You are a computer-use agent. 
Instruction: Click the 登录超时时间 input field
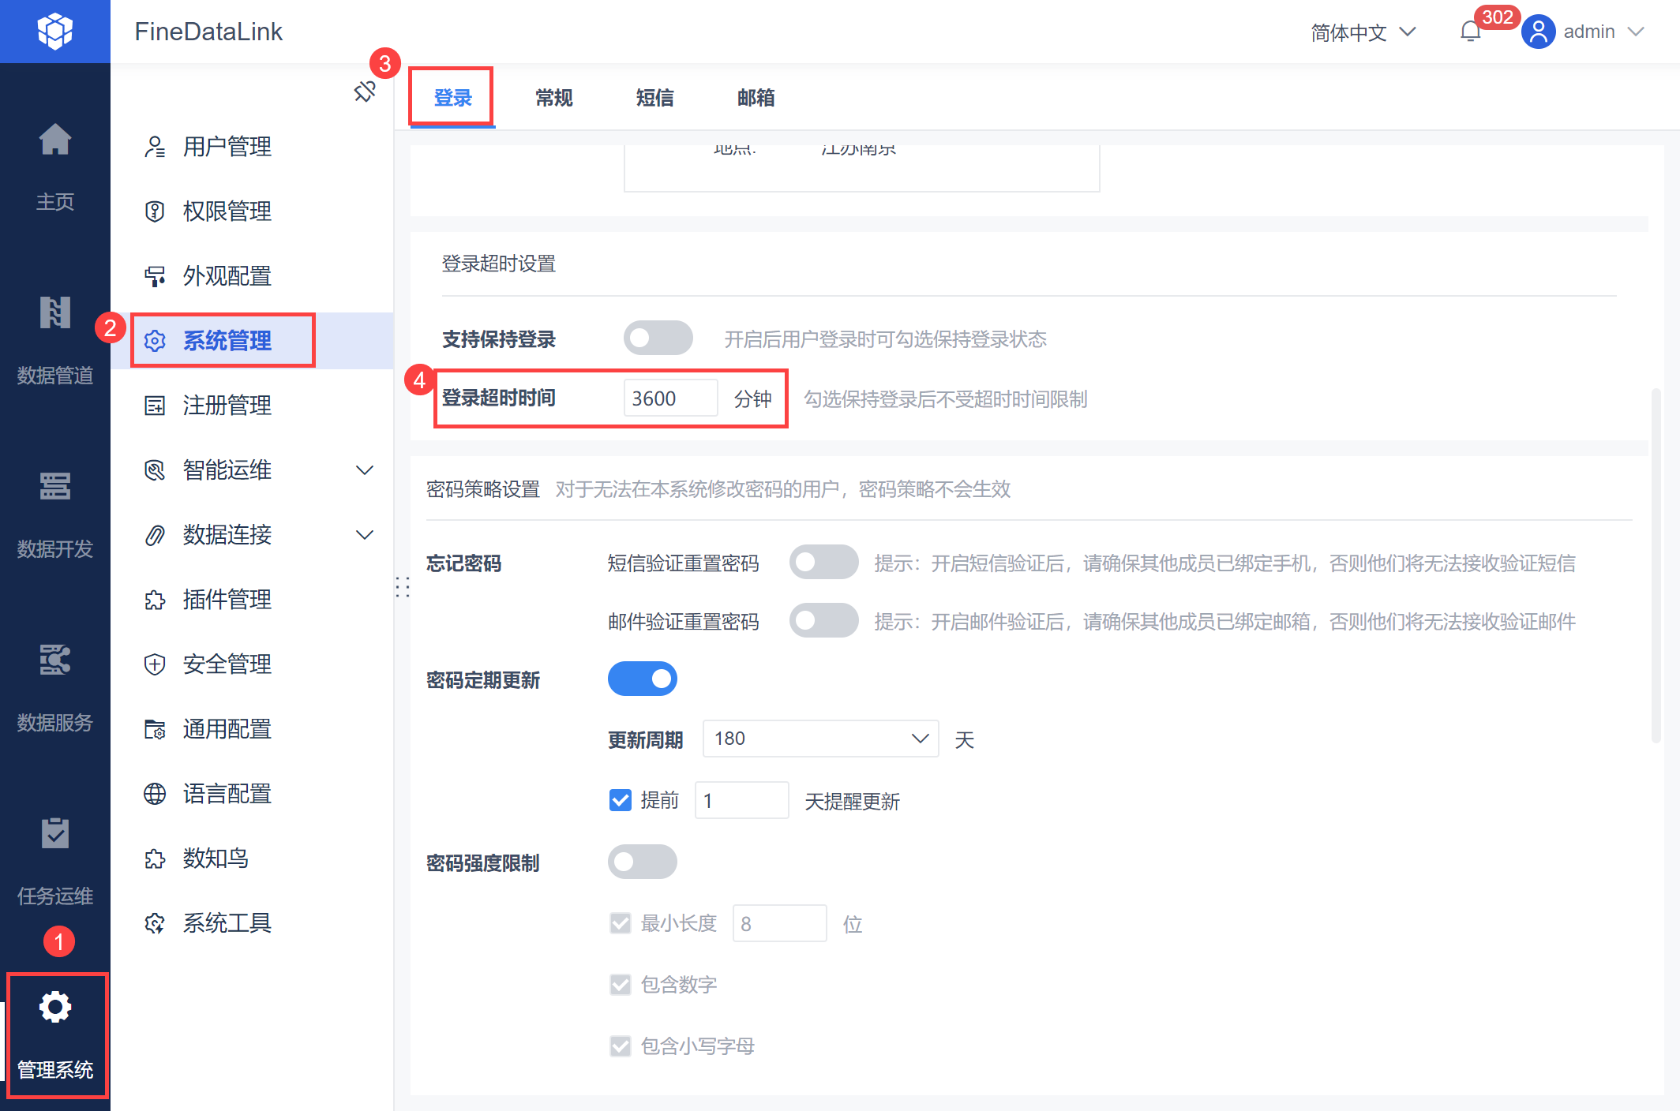(669, 398)
